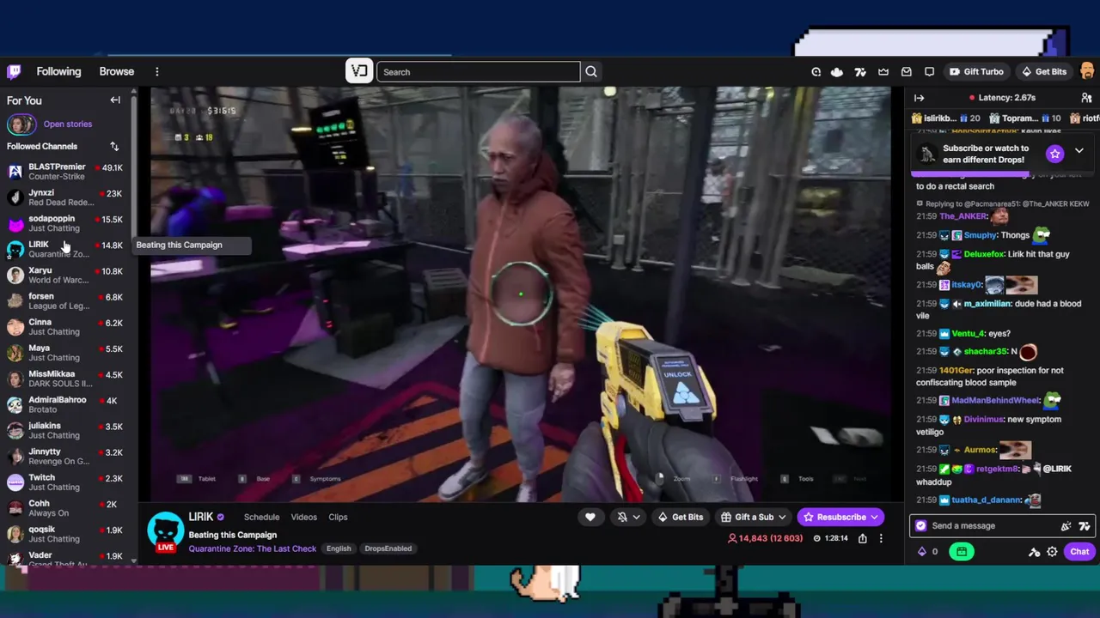The width and height of the screenshot is (1100, 618).
Task: Open the user avatar menu
Action: [1087, 72]
